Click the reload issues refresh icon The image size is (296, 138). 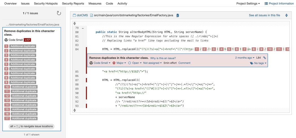(x=59, y=13)
